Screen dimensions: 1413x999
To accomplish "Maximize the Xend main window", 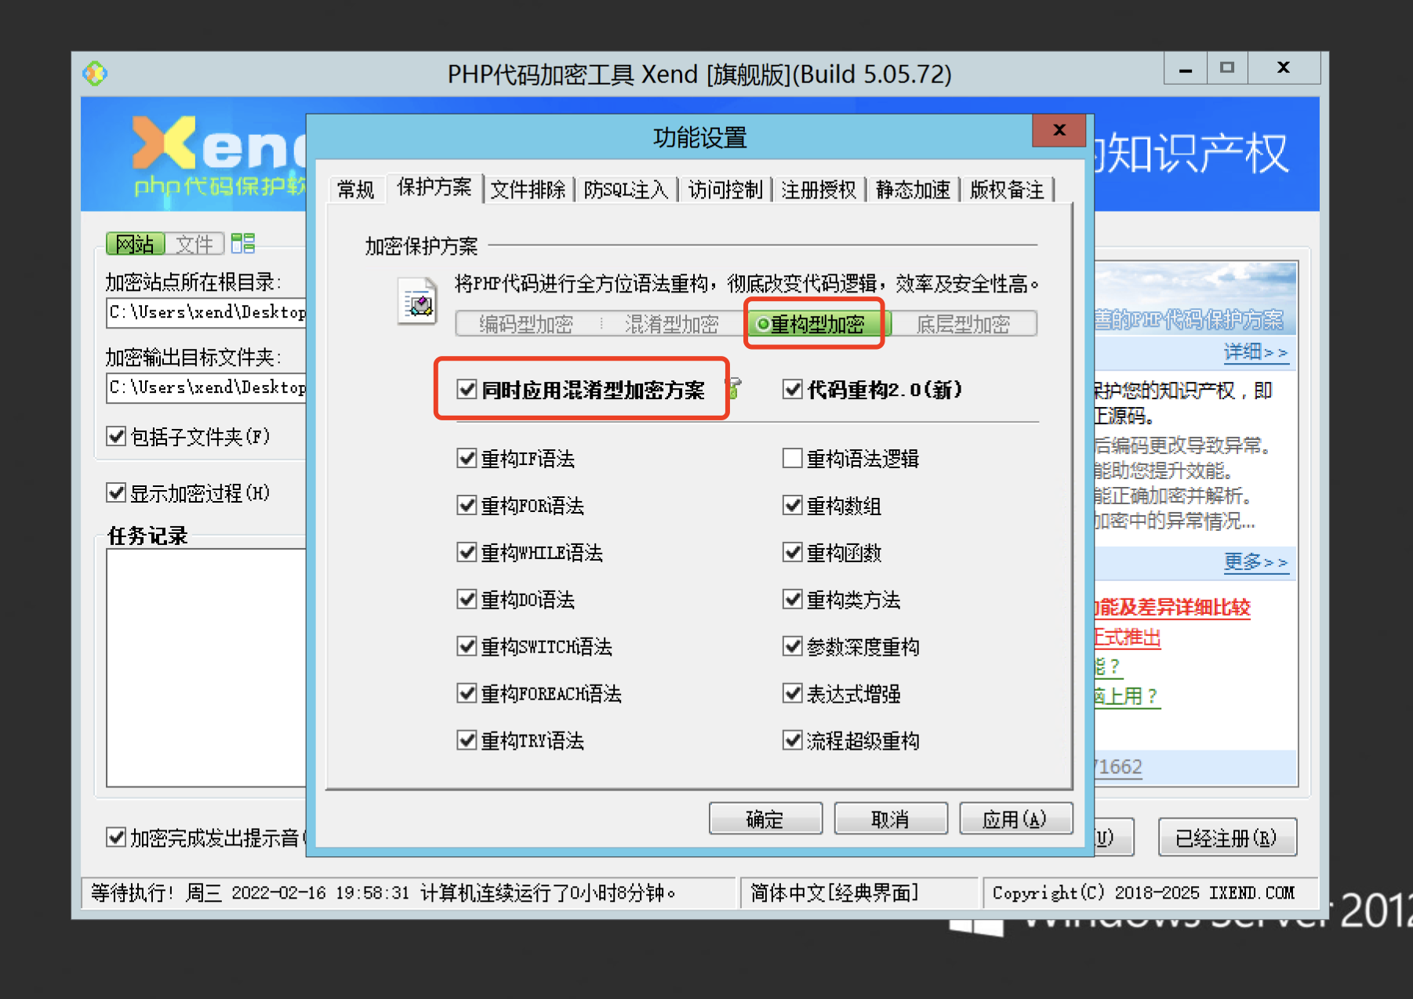I will tap(1227, 68).
